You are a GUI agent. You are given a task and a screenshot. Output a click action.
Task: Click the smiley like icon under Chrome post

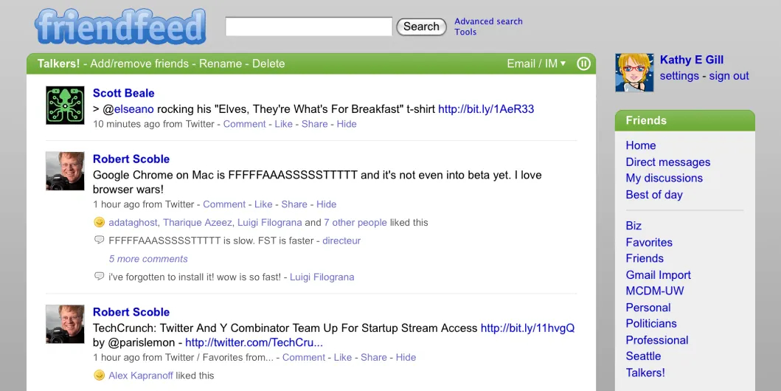pyautogui.click(x=100, y=222)
